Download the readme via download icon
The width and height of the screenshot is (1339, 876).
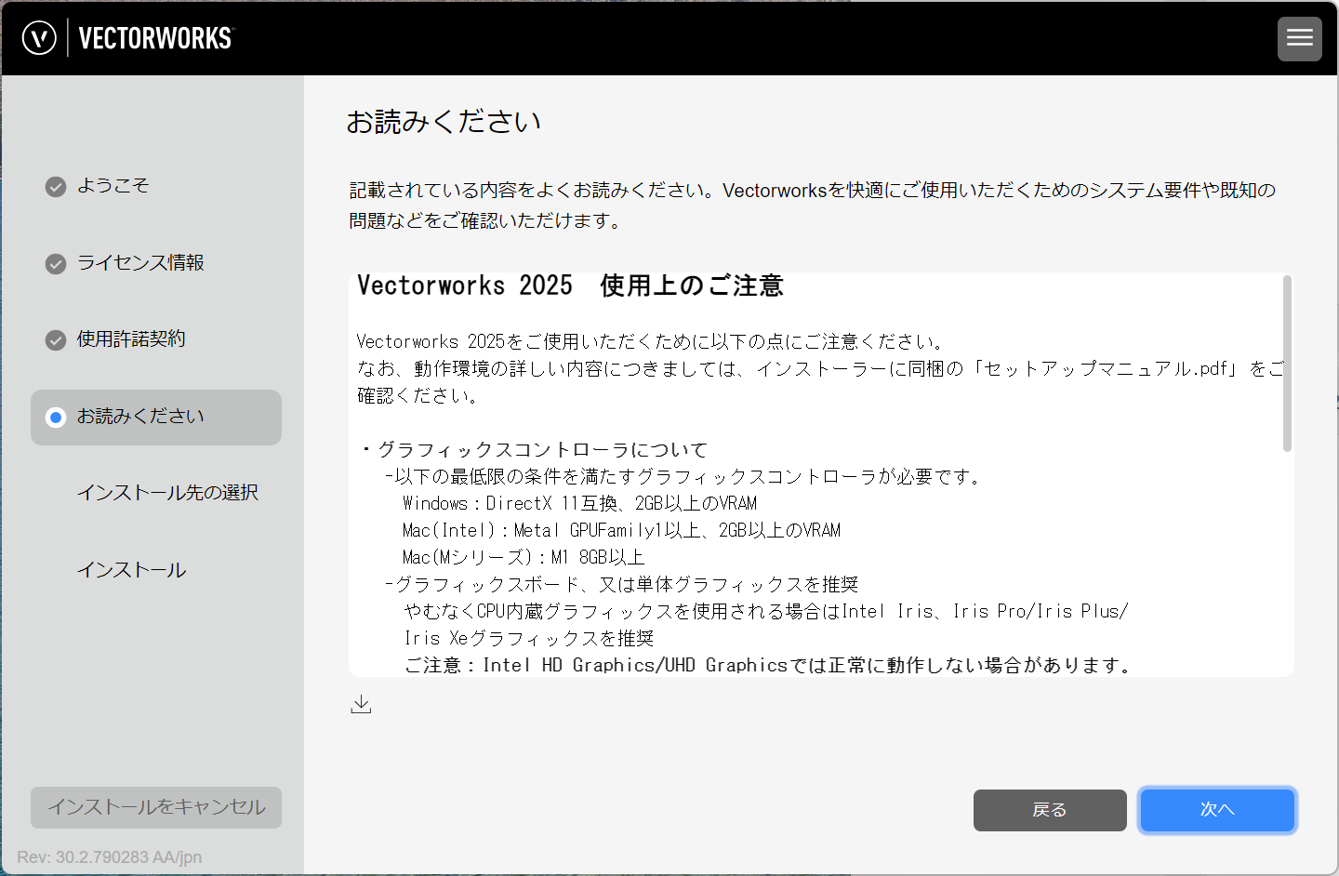361,705
